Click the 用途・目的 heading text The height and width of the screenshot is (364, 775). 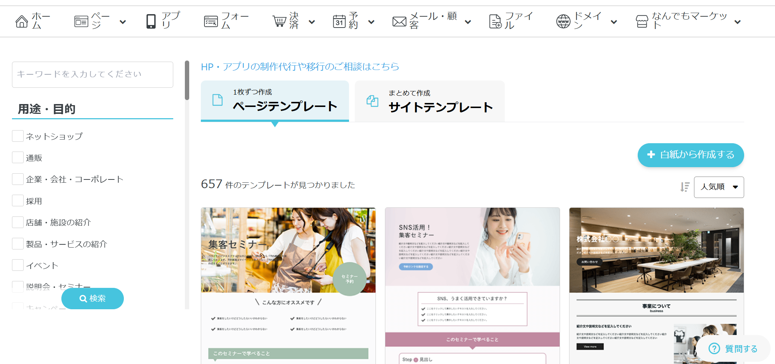(46, 109)
